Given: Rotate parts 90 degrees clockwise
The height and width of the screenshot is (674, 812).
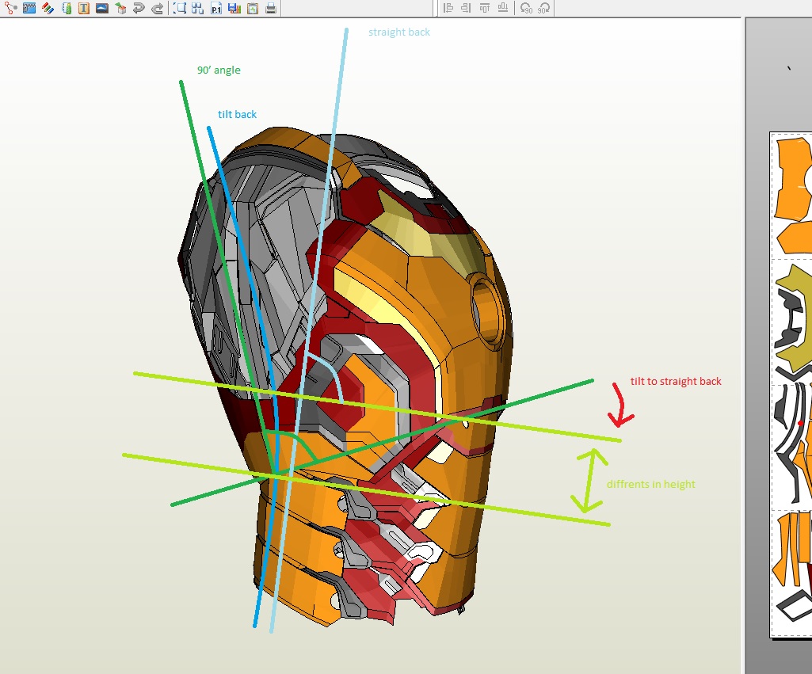Looking at the screenshot, I should pos(543,8).
